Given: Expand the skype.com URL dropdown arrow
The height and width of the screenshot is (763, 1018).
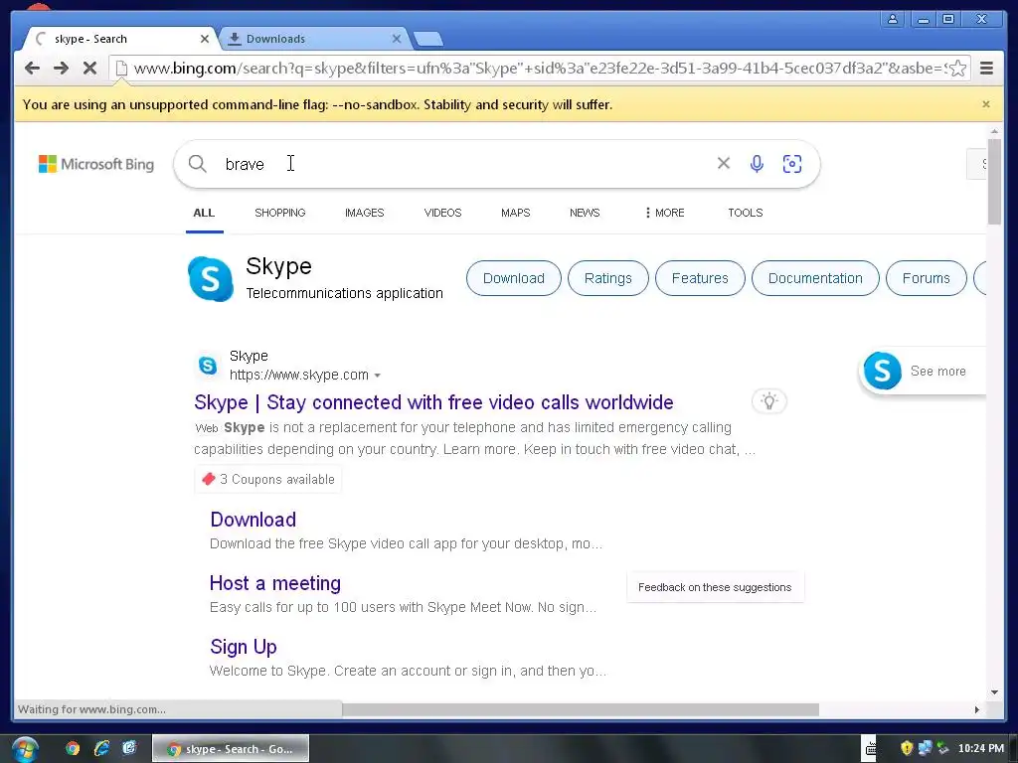Looking at the screenshot, I should click(x=377, y=376).
